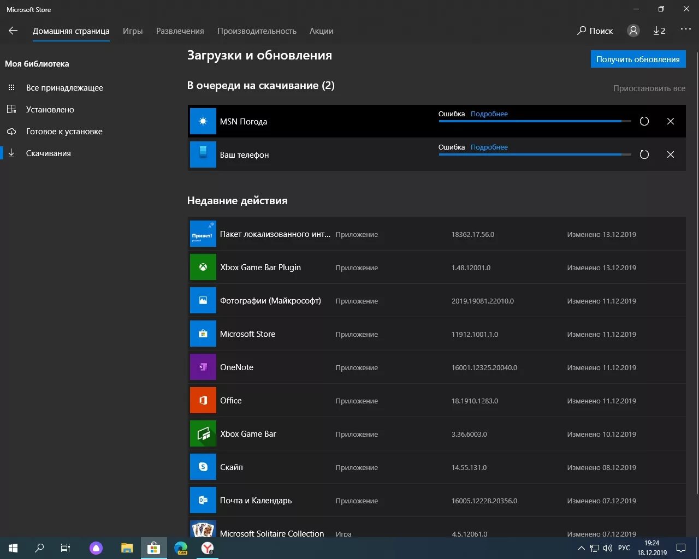Viewport: 699px width, 559px height.
Task: Cancel the Ваш телефон download
Action: pyautogui.click(x=671, y=154)
